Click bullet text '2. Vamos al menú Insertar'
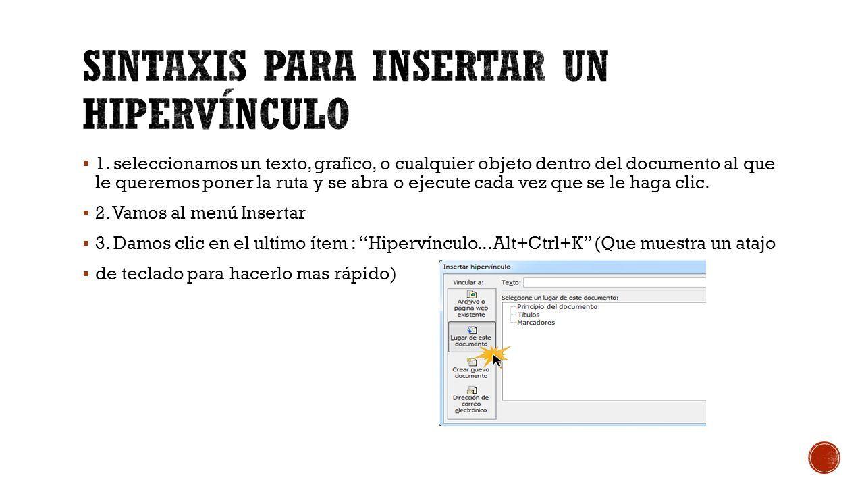Viewport: 864px width, 486px height. pos(200,213)
